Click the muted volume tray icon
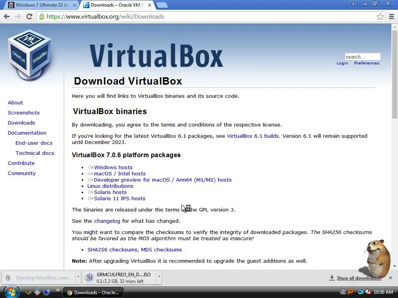 [368, 292]
